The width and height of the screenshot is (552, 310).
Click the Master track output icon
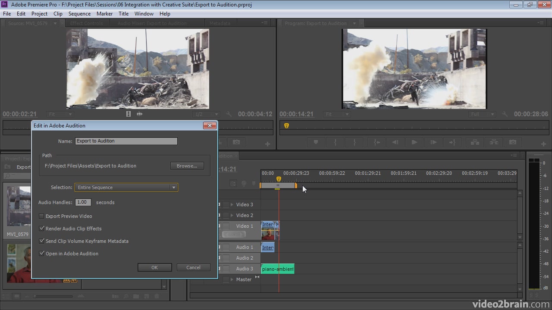(257, 277)
